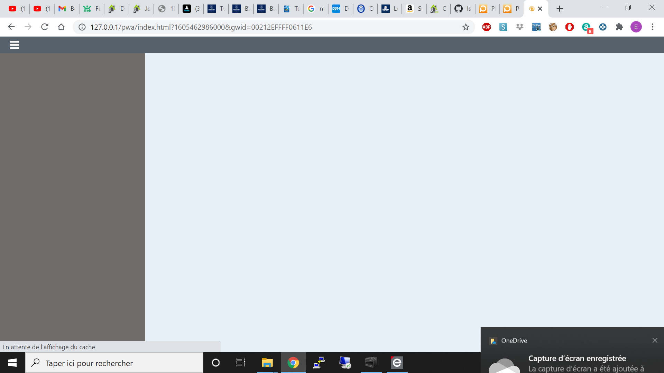Viewport: 664px width, 373px height.
Task: Open the profile avatar menu
Action: tap(636, 27)
